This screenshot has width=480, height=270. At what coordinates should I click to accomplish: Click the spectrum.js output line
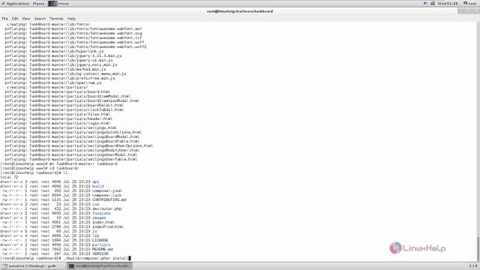tap(52, 82)
